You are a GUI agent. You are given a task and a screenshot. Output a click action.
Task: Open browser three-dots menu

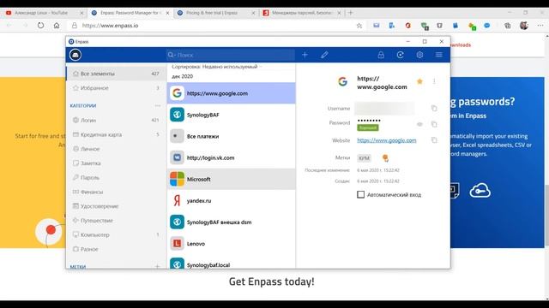pyautogui.click(x=540, y=26)
